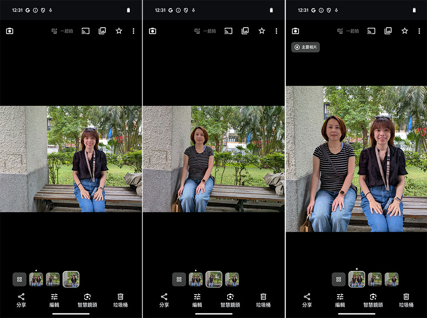The image size is (427, 318).
Task: Tap 垃圾桶 trash icon in the right screen
Action: pyautogui.click(x=406, y=300)
